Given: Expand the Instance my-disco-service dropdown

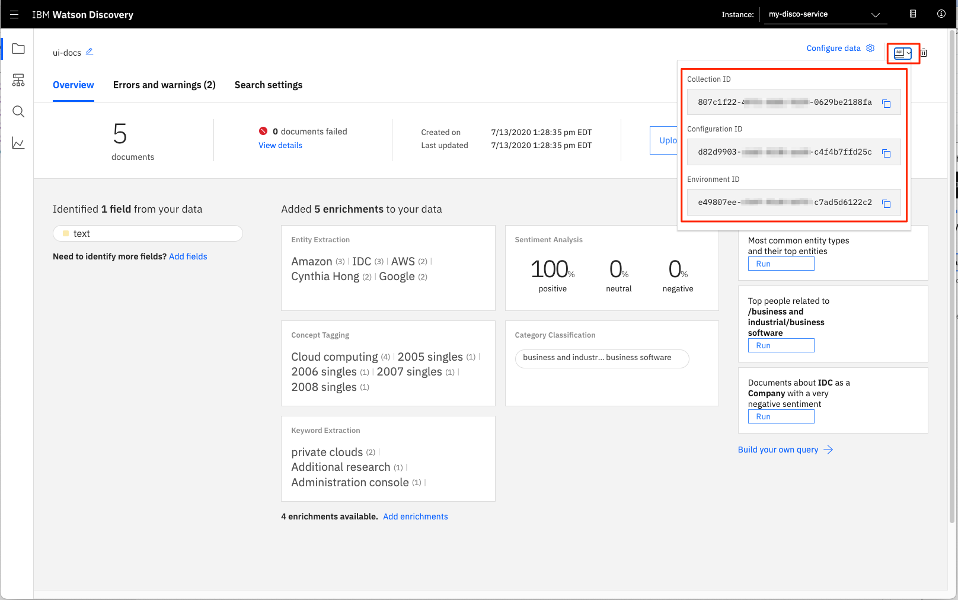Looking at the screenshot, I should (825, 14).
